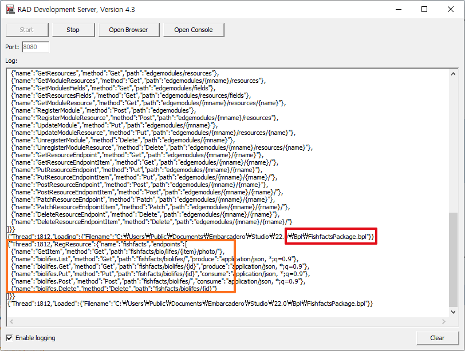Click the "biolifes.Delete" log line
This screenshot has height=351, width=465.
(114, 289)
